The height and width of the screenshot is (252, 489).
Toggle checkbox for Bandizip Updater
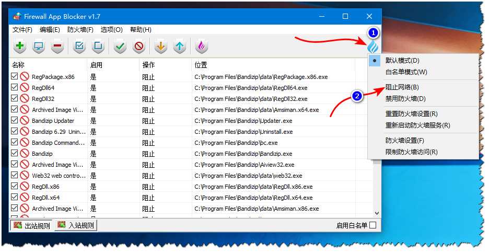tap(14, 120)
